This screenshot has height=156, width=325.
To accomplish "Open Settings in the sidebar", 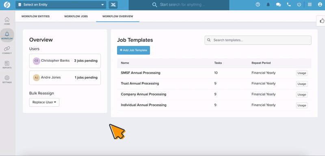I will (7, 79).
